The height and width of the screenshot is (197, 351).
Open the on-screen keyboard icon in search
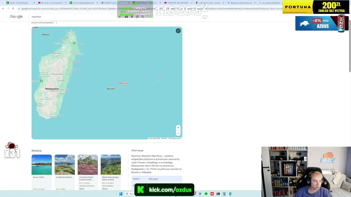pyautogui.click(x=126, y=17)
